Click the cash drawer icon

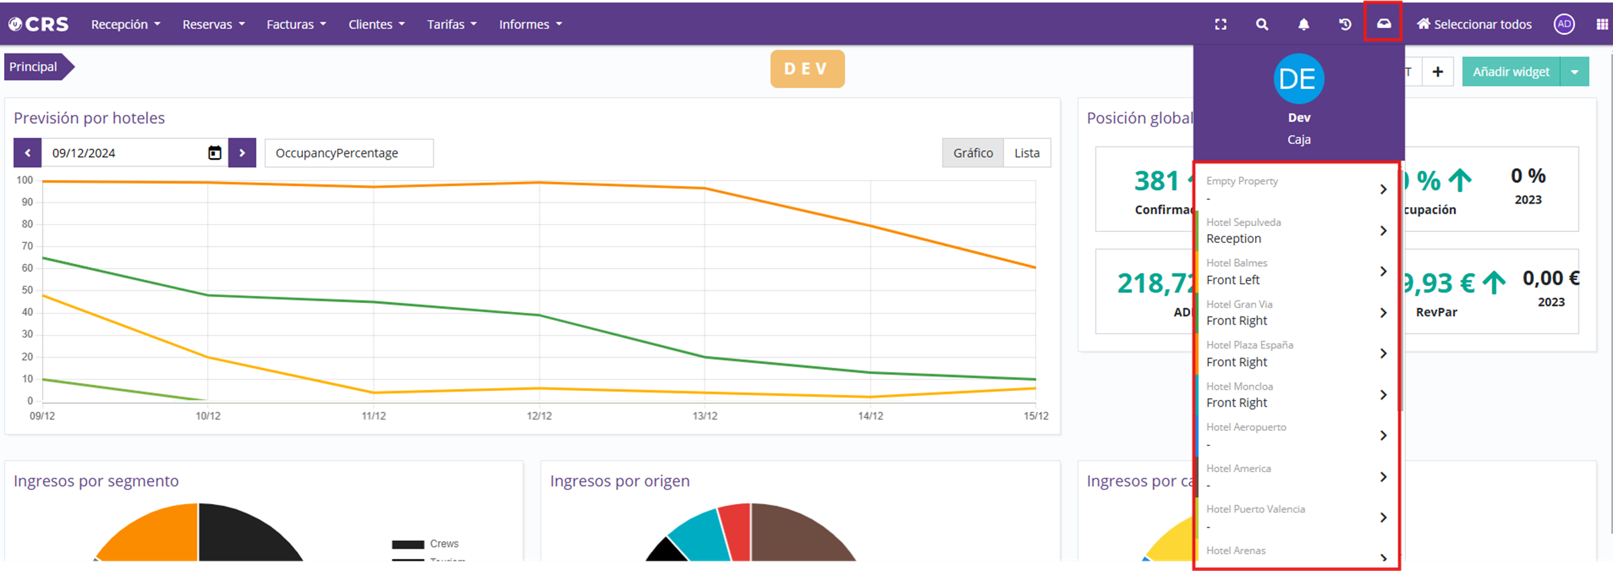pos(1384,24)
